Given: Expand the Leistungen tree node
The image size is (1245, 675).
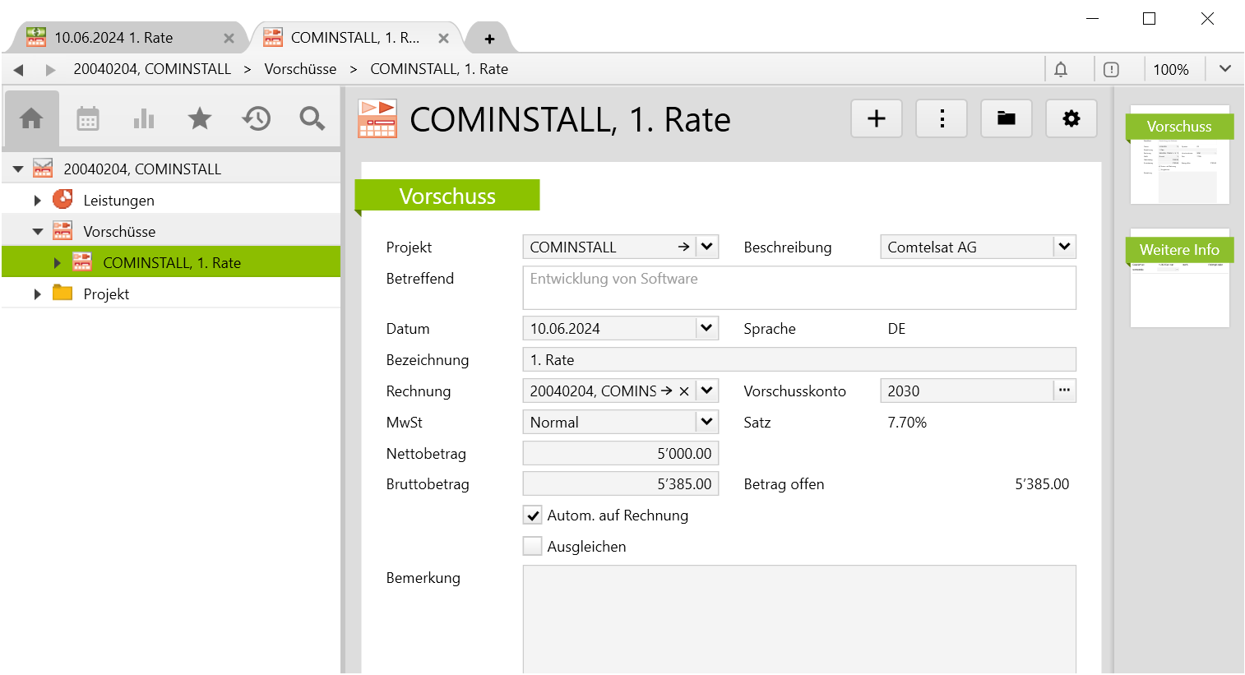Looking at the screenshot, I should (37, 201).
